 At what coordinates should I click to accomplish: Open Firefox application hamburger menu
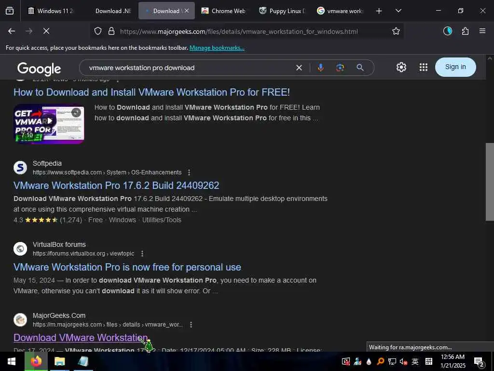(x=482, y=31)
